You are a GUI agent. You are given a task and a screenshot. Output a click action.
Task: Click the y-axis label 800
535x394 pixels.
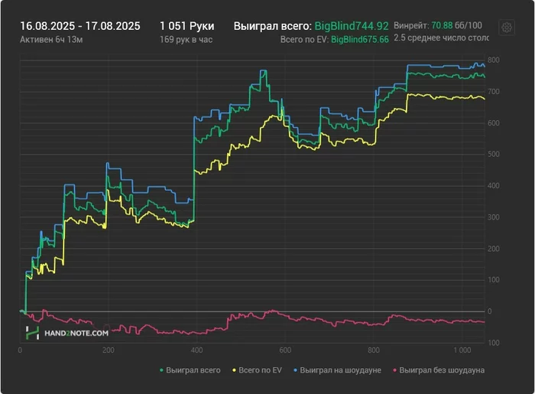click(494, 60)
